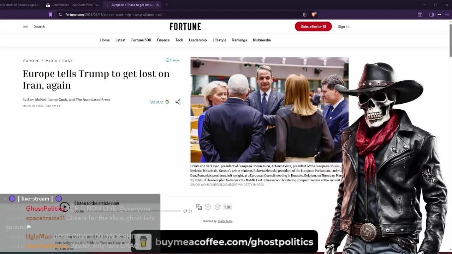Click the audio rewind icon
Image resolution: width=452 pixels, height=254 pixels.
208,207
